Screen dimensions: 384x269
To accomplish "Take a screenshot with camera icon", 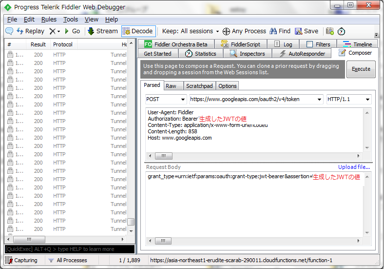I will [x=329, y=31].
